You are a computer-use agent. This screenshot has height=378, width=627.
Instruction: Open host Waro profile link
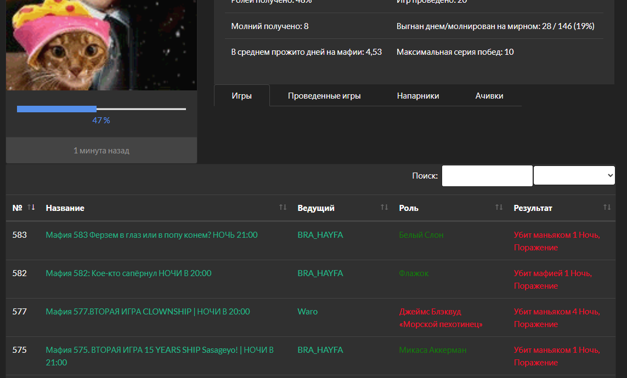tap(307, 312)
